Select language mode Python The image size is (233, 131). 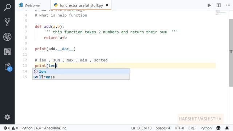coord(206,128)
